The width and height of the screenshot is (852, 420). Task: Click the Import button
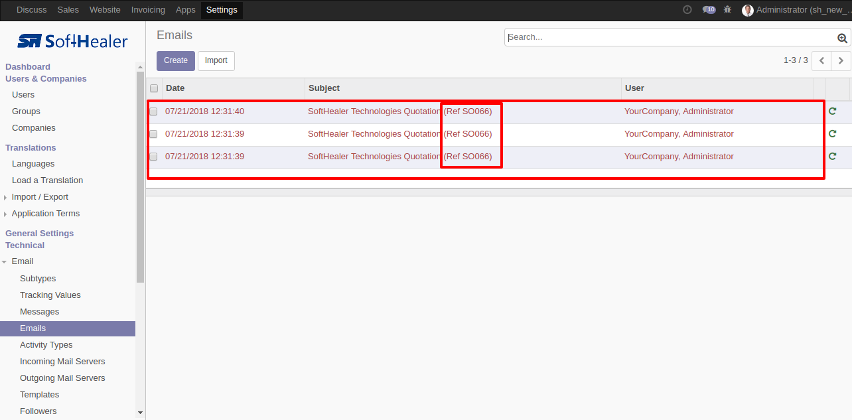(216, 60)
